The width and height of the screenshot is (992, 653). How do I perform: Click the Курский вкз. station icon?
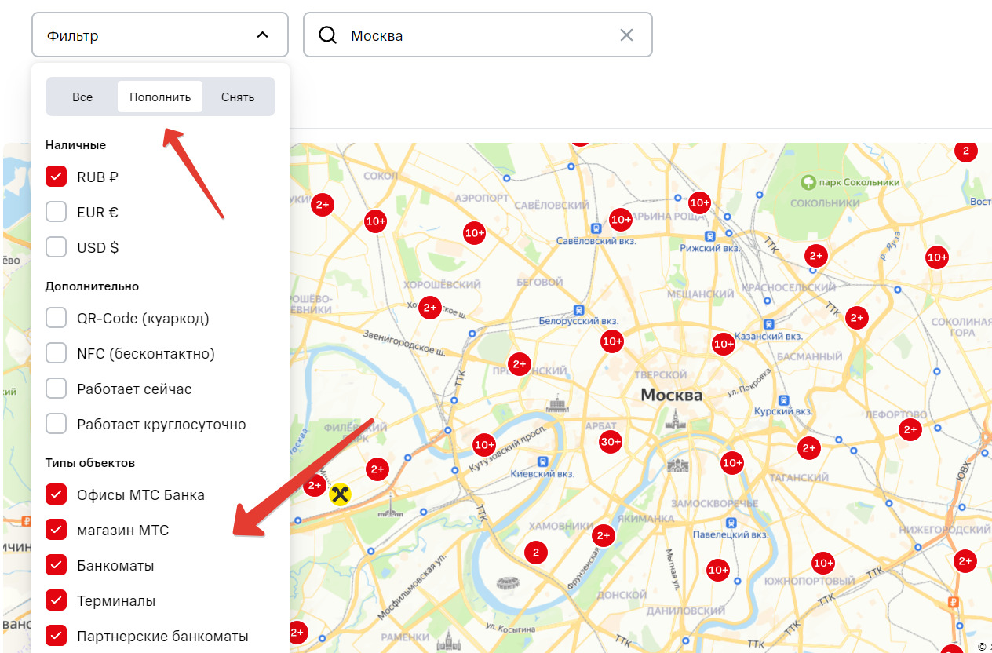pos(783,399)
